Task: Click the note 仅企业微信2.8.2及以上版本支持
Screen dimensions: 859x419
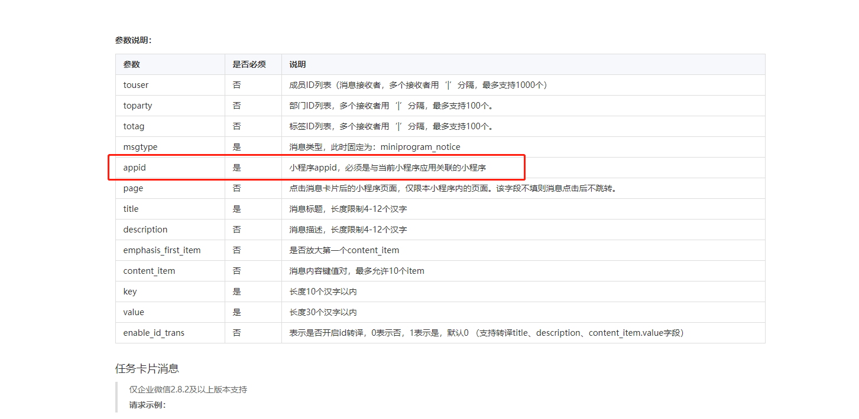Action: tap(188, 389)
